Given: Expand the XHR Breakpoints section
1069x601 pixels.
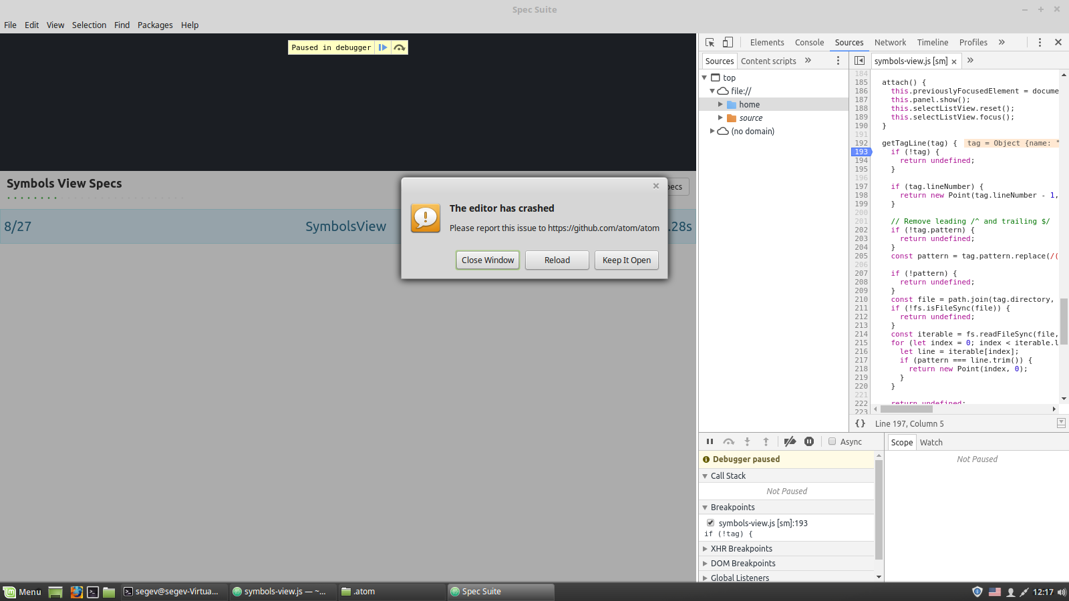Looking at the screenshot, I should pyautogui.click(x=706, y=548).
